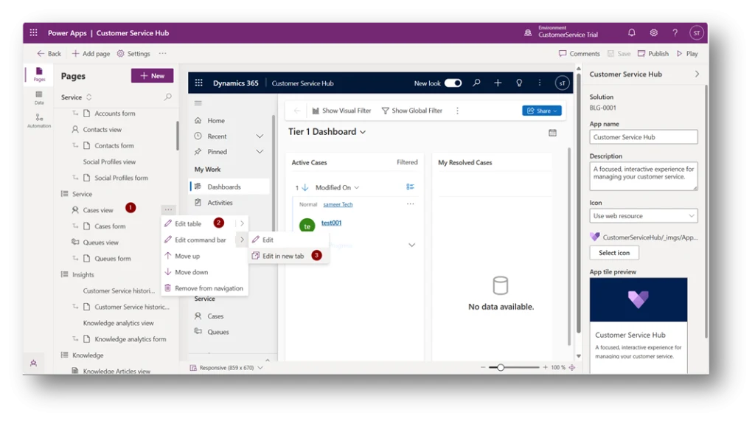Select Cases form in pages tree
The image size is (755, 421).
pyautogui.click(x=110, y=226)
